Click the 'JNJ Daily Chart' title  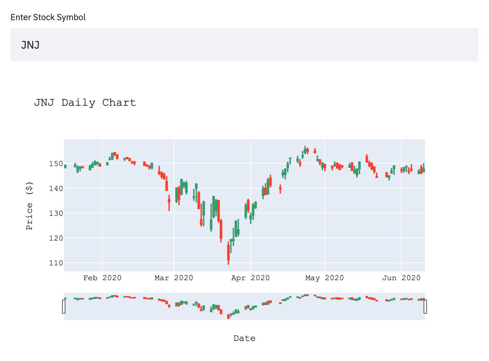pyautogui.click(x=85, y=102)
